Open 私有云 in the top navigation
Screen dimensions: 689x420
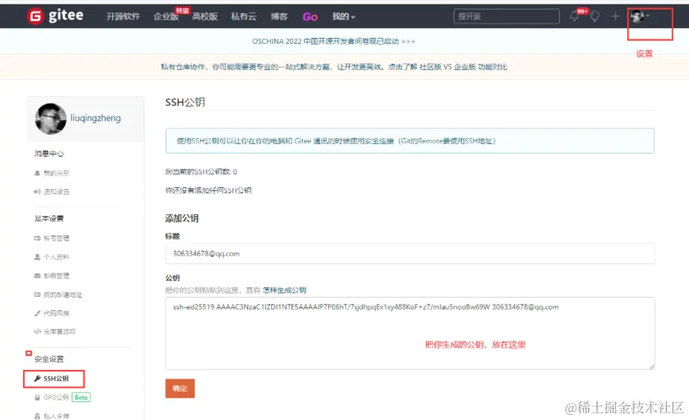point(244,16)
